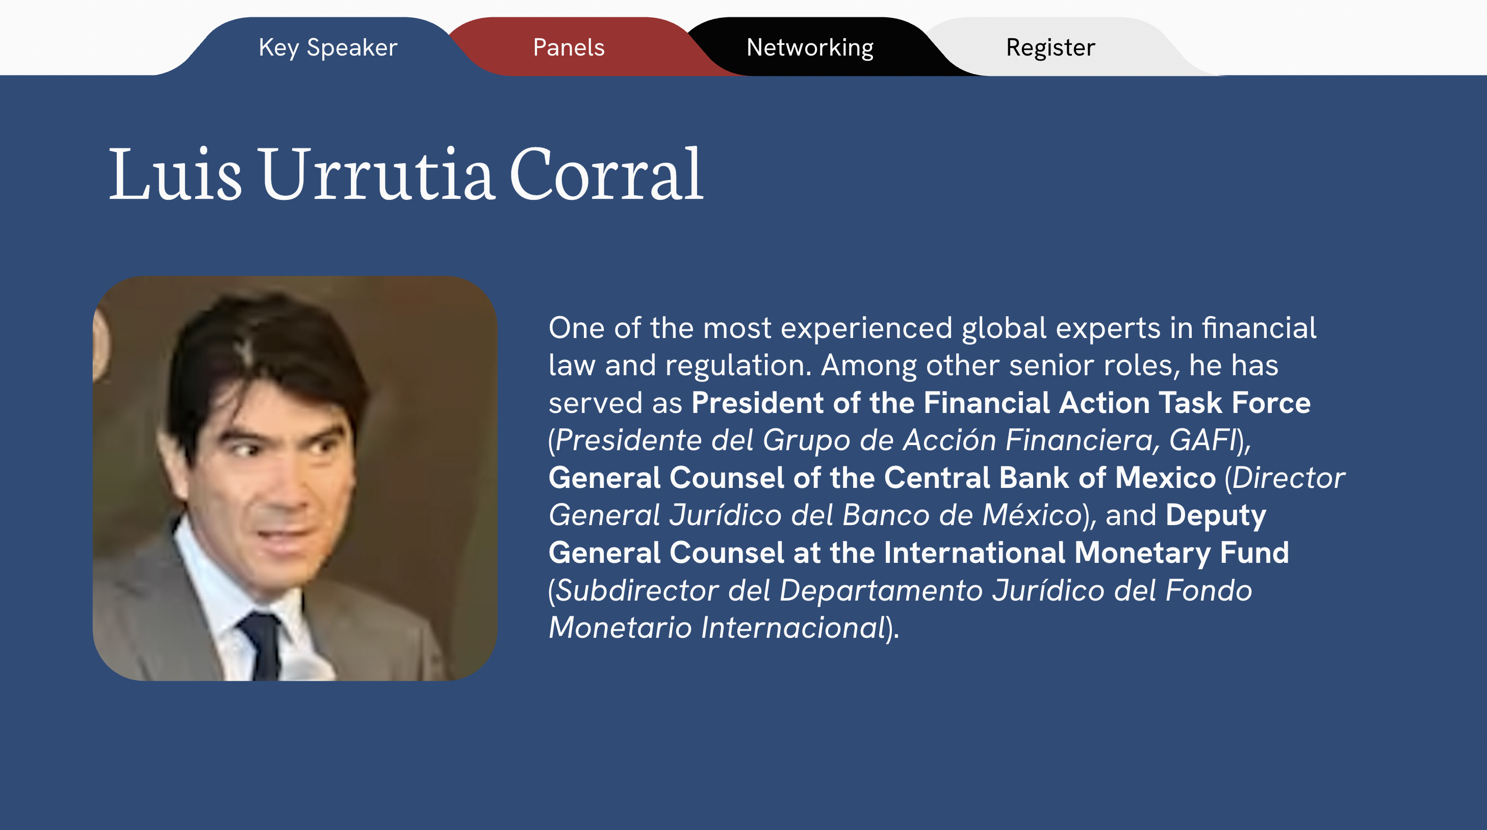Switch to the Panels tab
This screenshot has width=1487, height=830.
point(569,47)
